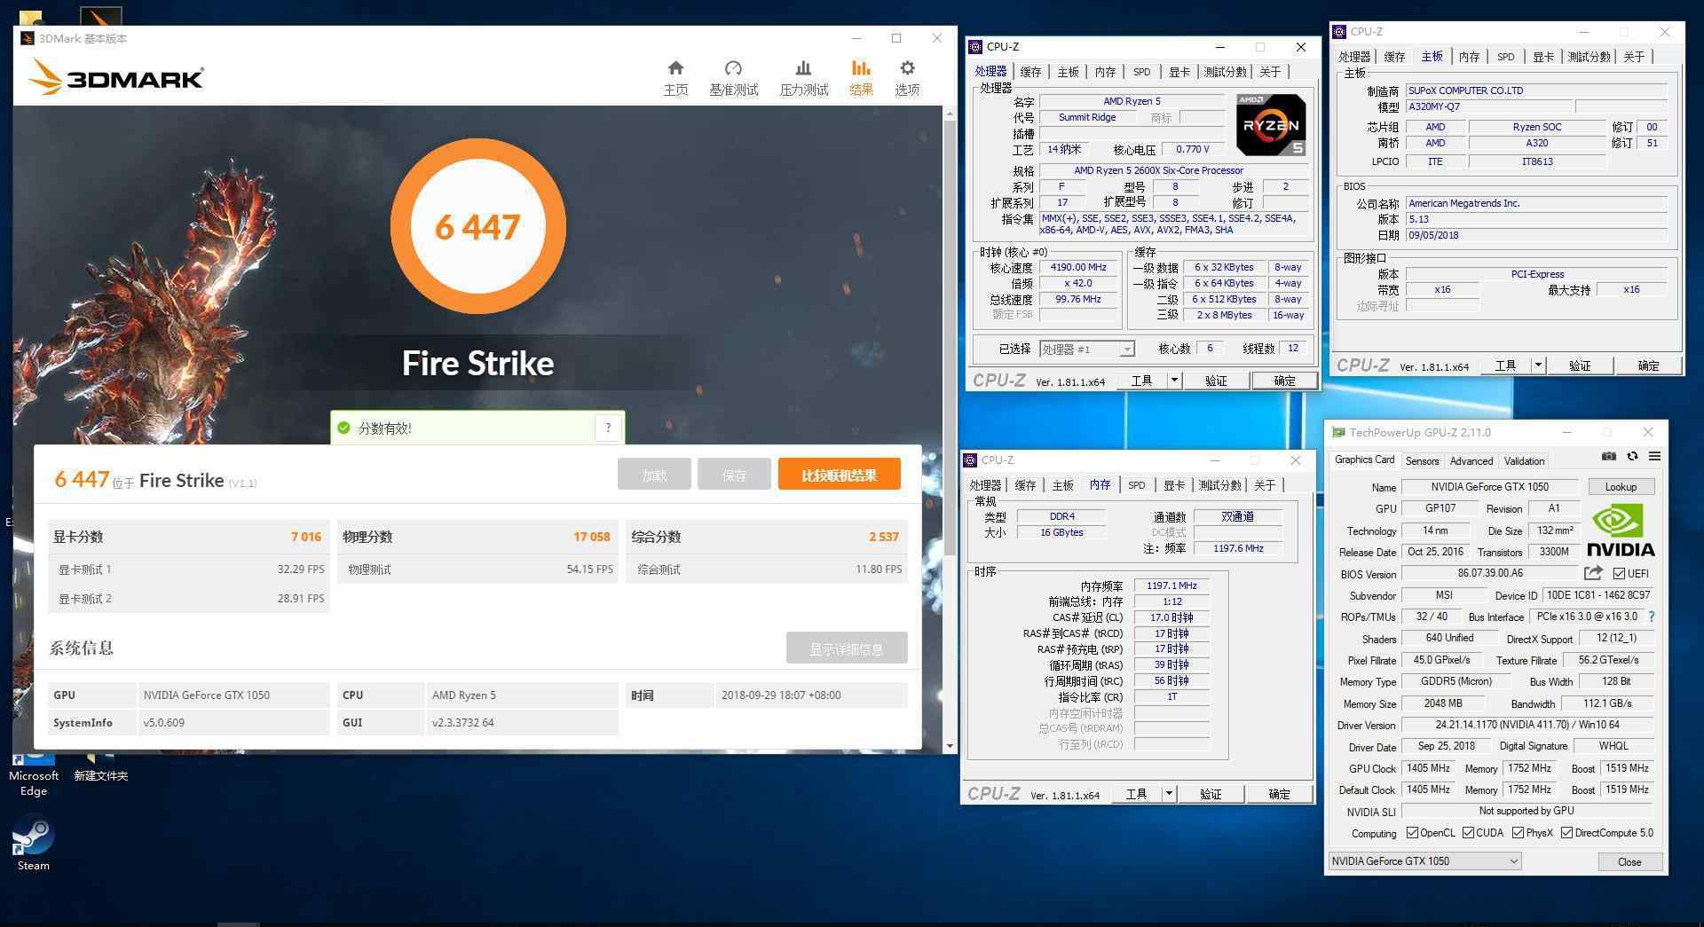Click the NVIDIA logo in GPU-Z
Image resolution: width=1704 pixels, height=927 pixels.
(x=1620, y=530)
